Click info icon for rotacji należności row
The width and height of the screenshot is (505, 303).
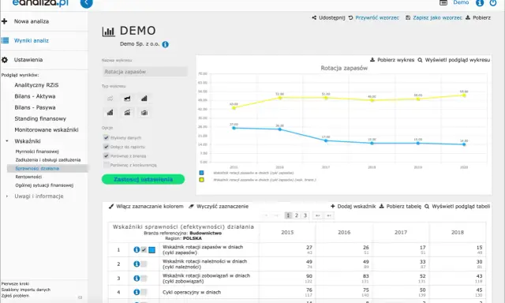coord(137,264)
